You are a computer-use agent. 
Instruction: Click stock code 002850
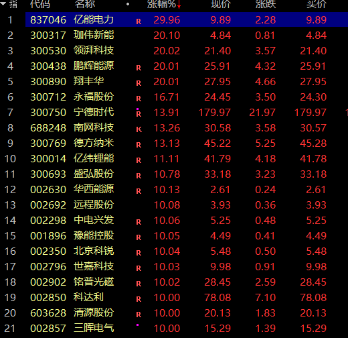[x=48, y=298]
